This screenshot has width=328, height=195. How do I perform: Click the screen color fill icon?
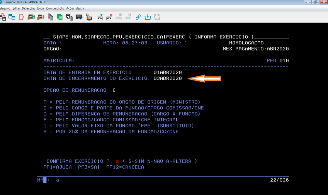pyautogui.click(x=89, y=17)
